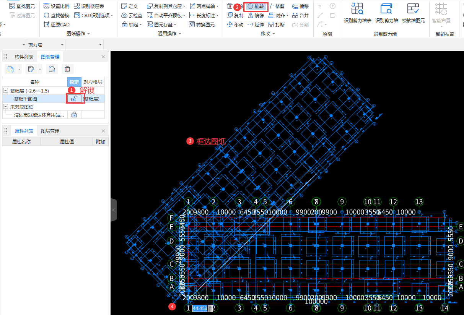Viewport: 464px width, 315px height.
Task: Toggle the lock for 基础平面图
Action: [x=75, y=99]
